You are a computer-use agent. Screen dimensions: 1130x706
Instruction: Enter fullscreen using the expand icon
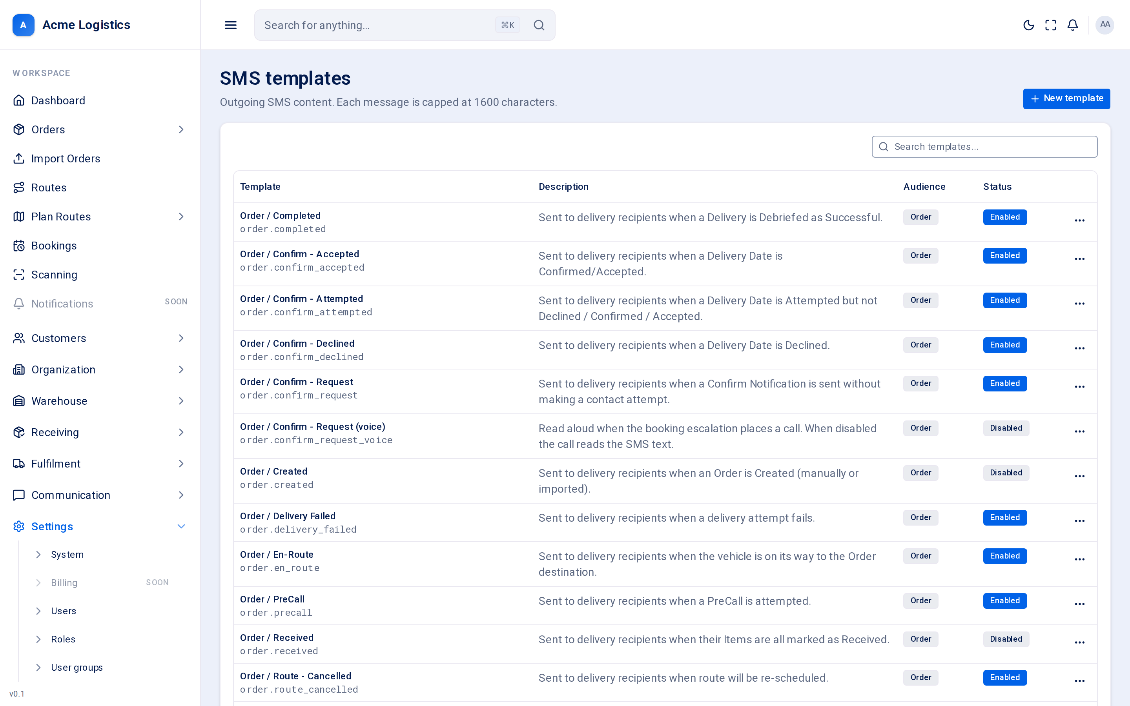click(x=1051, y=25)
